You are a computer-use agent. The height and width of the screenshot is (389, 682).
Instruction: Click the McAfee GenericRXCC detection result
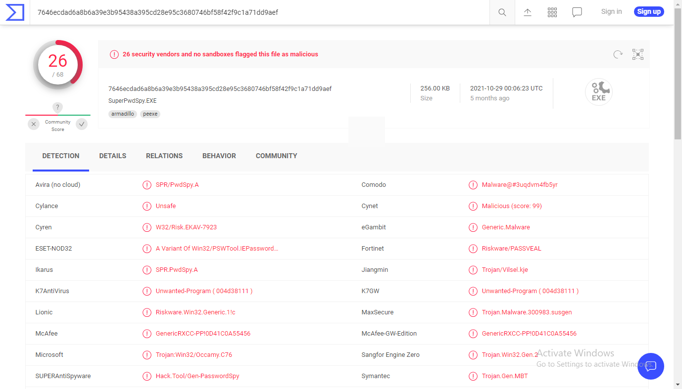pyautogui.click(x=203, y=334)
